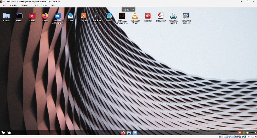Viewport: 257px width, 138px height.
Task: Open the LibreOffice desktop shortcut
Action: click(96, 16)
